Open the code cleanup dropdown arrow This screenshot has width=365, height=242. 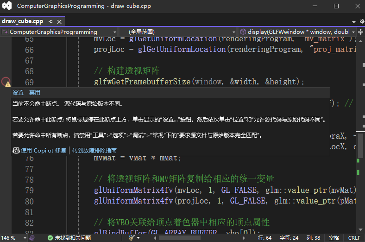(x=138, y=238)
